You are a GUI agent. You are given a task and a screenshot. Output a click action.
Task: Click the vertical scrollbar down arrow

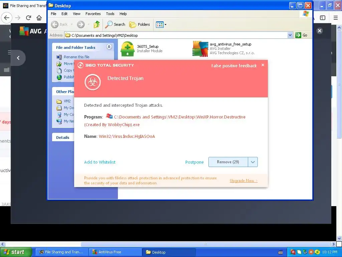pyautogui.click(x=339, y=238)
